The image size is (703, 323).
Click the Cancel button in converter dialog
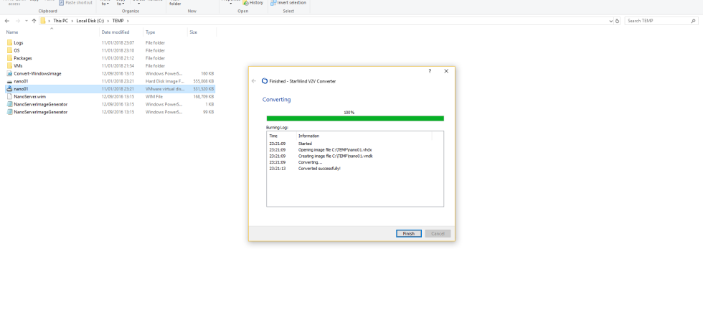click(438, 233)
